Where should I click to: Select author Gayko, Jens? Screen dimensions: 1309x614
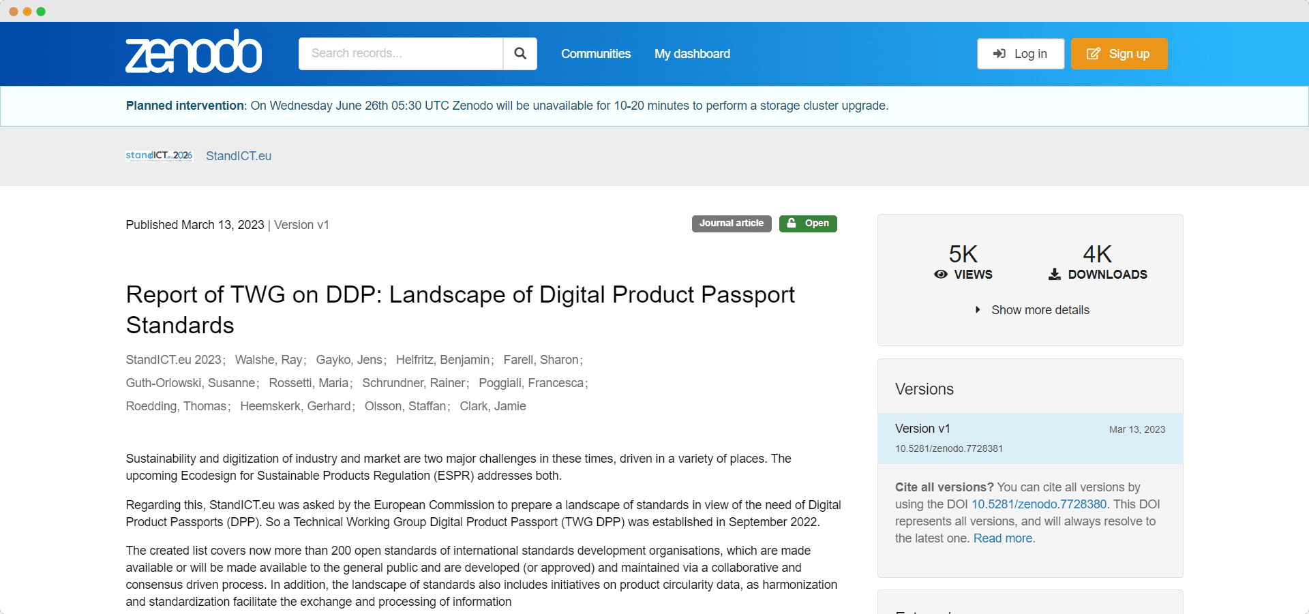tap(349, 360)
